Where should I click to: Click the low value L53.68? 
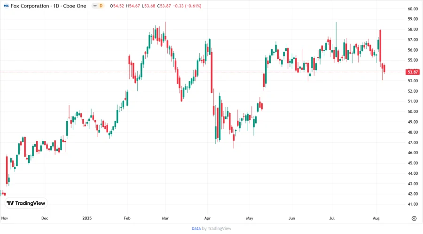coord(149,6)
